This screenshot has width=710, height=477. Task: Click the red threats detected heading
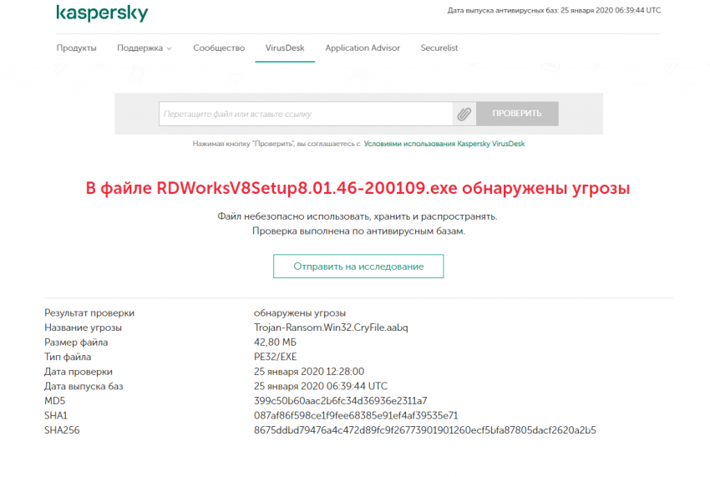click(358, 189)
